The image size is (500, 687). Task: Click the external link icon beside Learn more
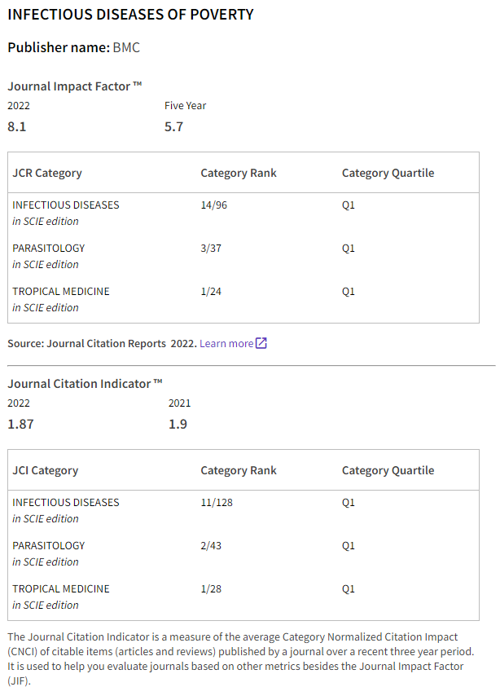261,343
